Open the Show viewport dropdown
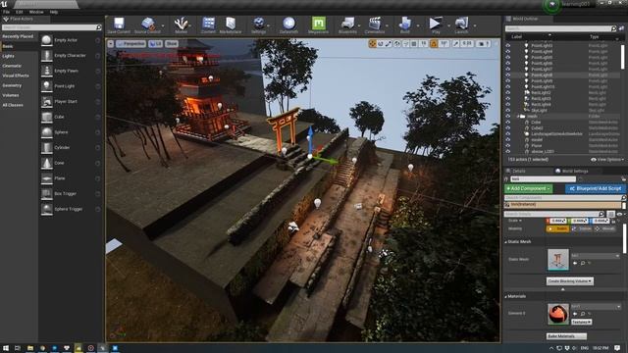The image size is (628, 353). [172, 43]
